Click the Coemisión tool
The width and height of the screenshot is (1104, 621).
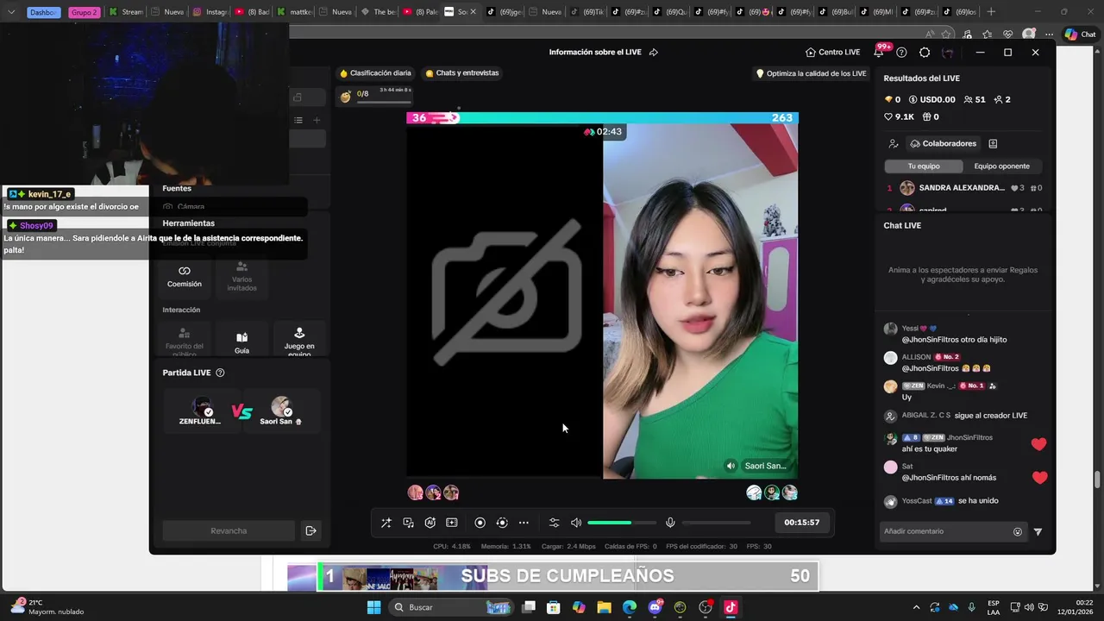184,276
